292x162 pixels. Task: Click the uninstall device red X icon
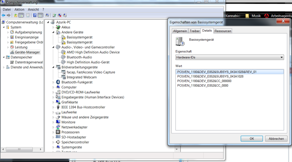point(60,15)
